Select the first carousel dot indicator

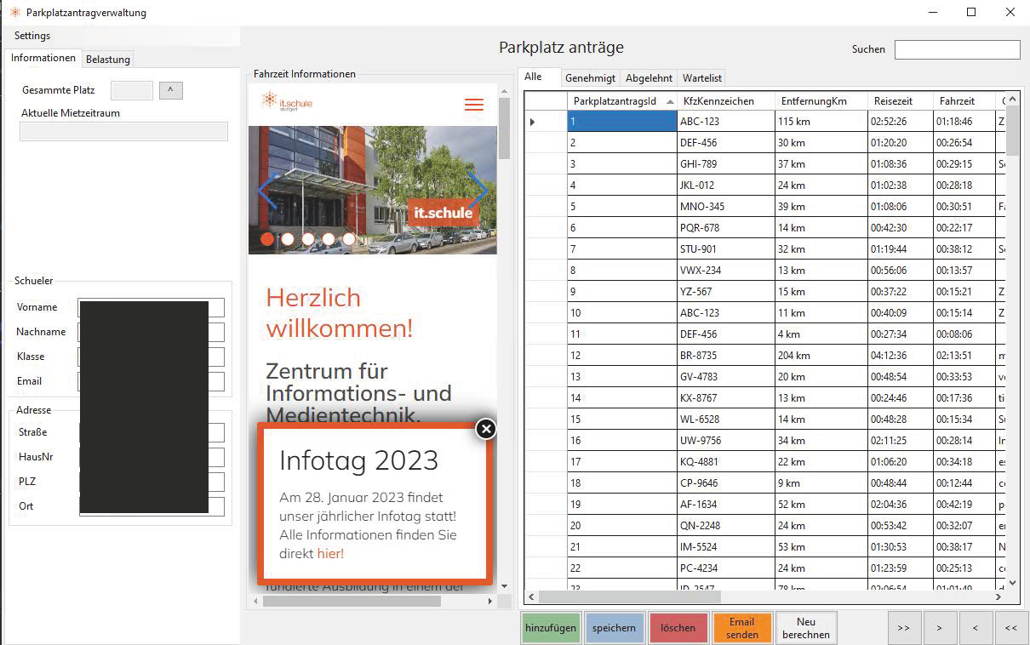tap(266, 240)
